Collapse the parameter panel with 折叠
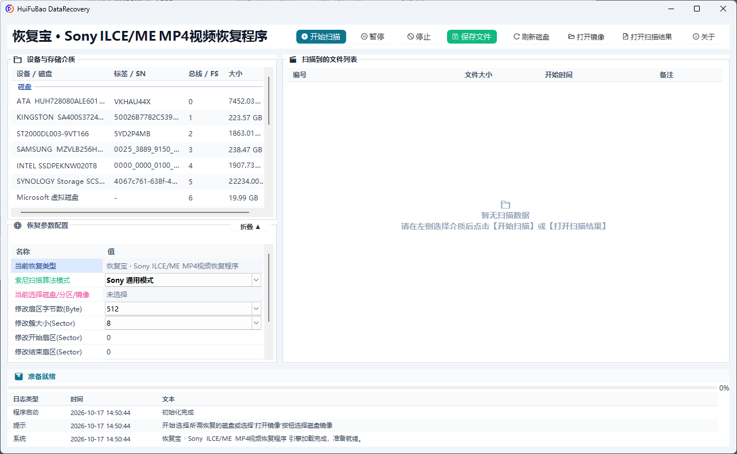Screen dimensions: 737x454 coord(250,227)
